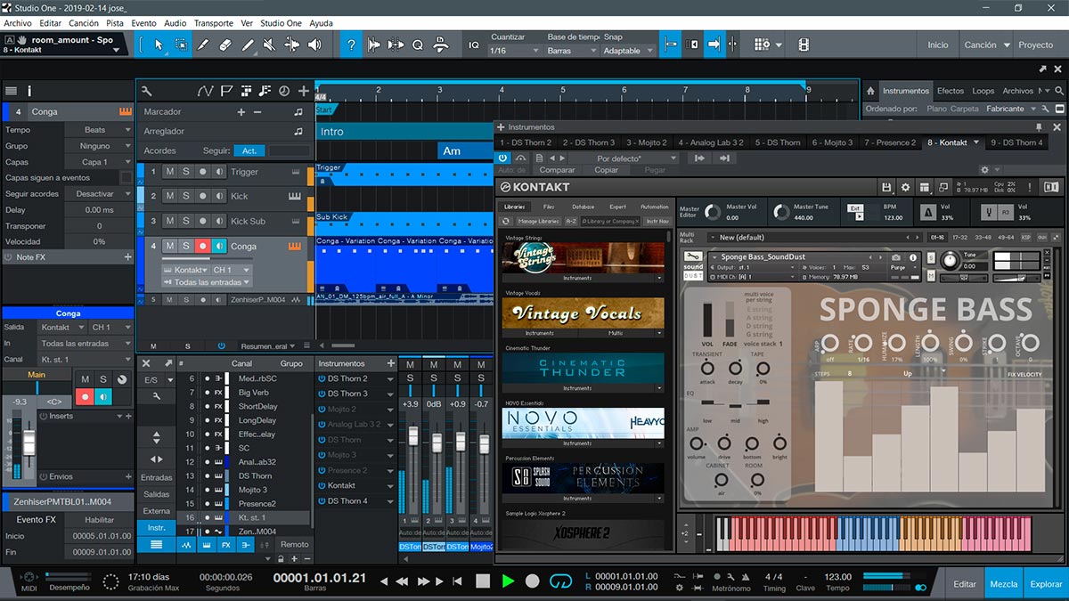Screen dimensions: 1069x601
Task: Click the stop button in transport
Action: [483, 581]
